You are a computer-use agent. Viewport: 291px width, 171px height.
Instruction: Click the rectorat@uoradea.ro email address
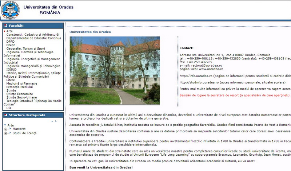[x=207, y=66]
